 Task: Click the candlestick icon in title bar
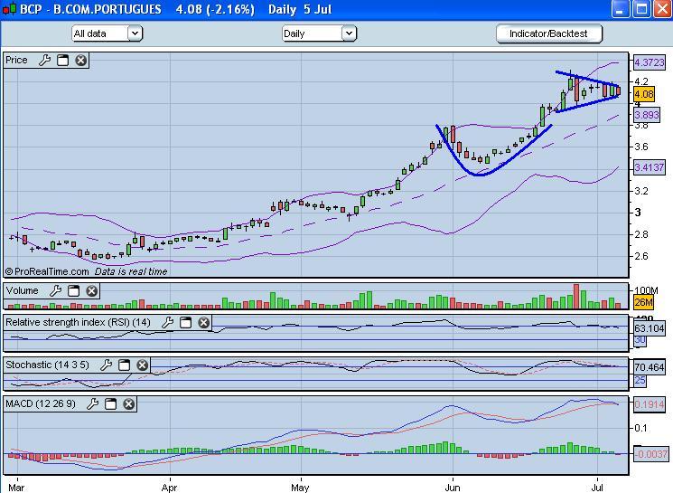9,9
